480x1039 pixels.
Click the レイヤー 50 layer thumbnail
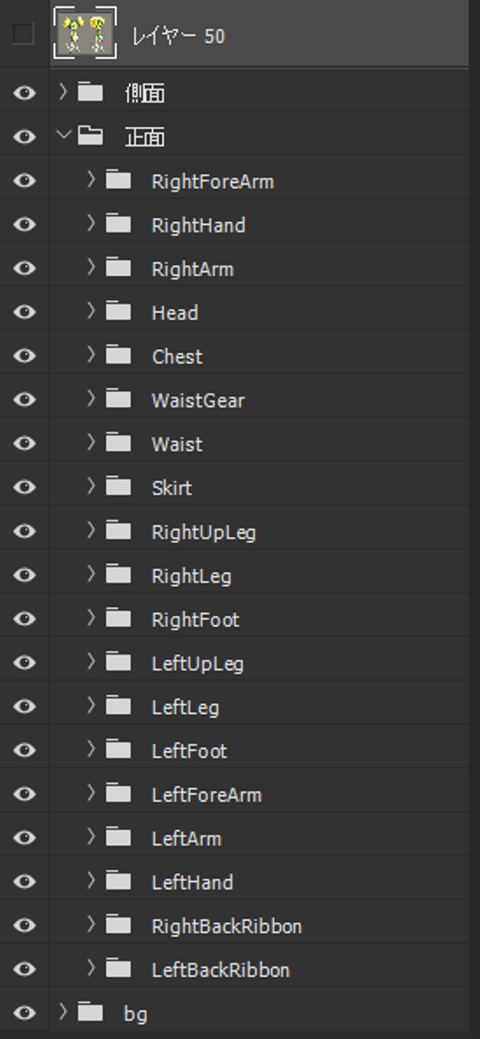pyautogui.click(x=85, y=33)
